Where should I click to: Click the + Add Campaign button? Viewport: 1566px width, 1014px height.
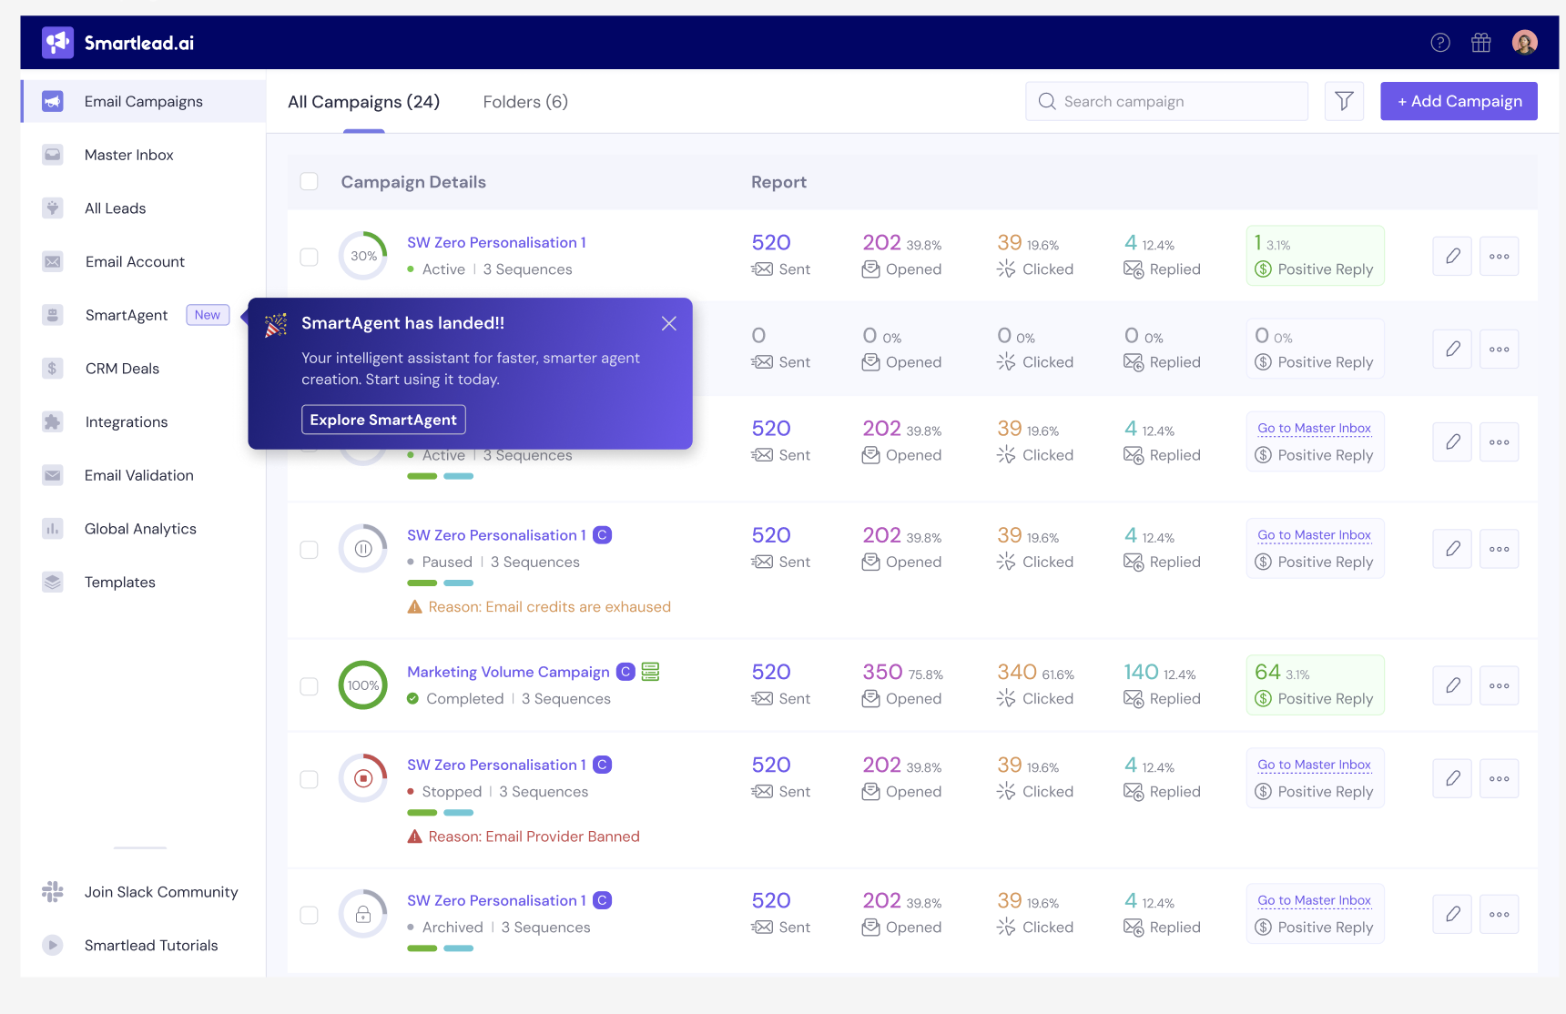(1459, 101)
